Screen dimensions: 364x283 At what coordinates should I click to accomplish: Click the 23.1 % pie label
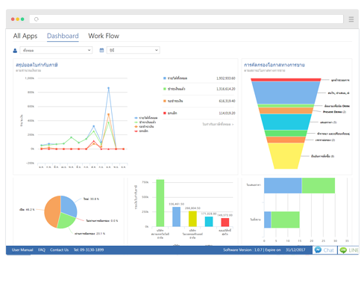pos(90,234)
